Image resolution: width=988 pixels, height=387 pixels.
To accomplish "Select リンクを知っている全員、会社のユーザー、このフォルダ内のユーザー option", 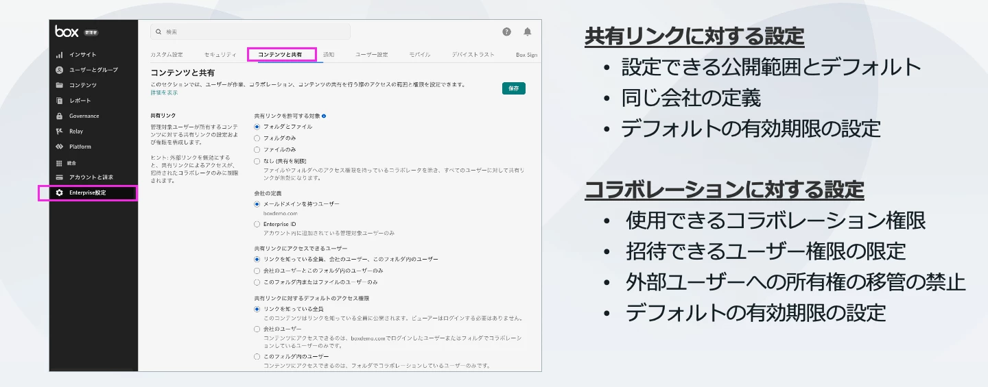I will point(257,260).
